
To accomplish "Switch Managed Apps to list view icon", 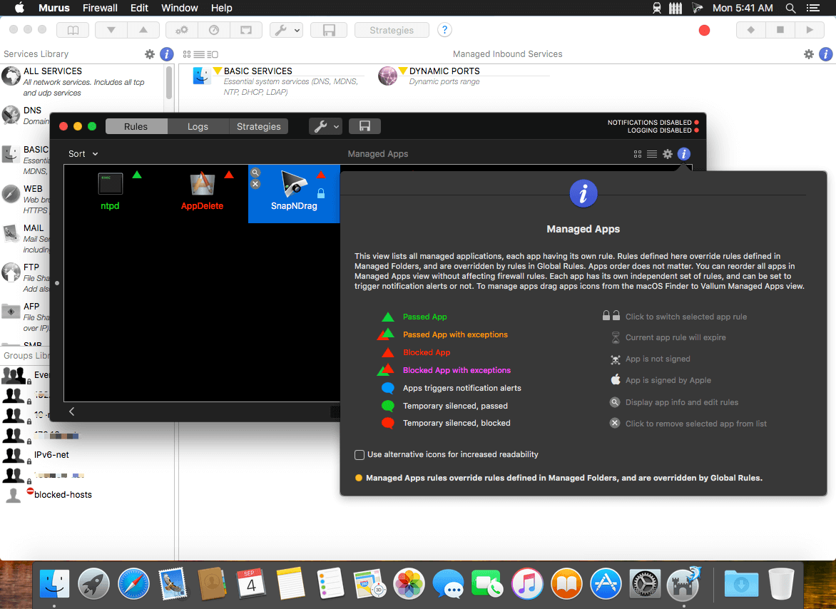I will (652, 154).
